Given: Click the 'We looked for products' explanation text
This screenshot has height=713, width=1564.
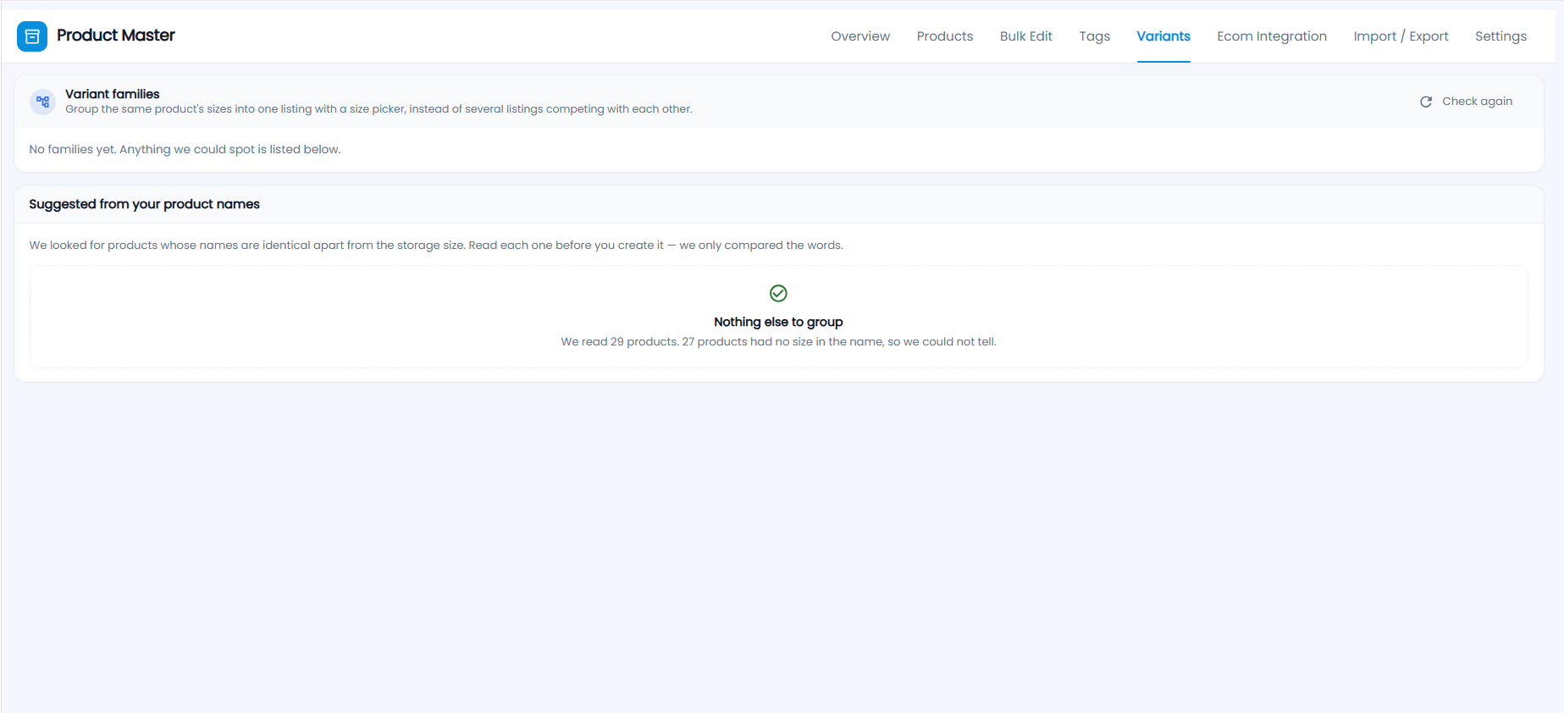Looking at the screenshot, I should click(x=436, y=246).
